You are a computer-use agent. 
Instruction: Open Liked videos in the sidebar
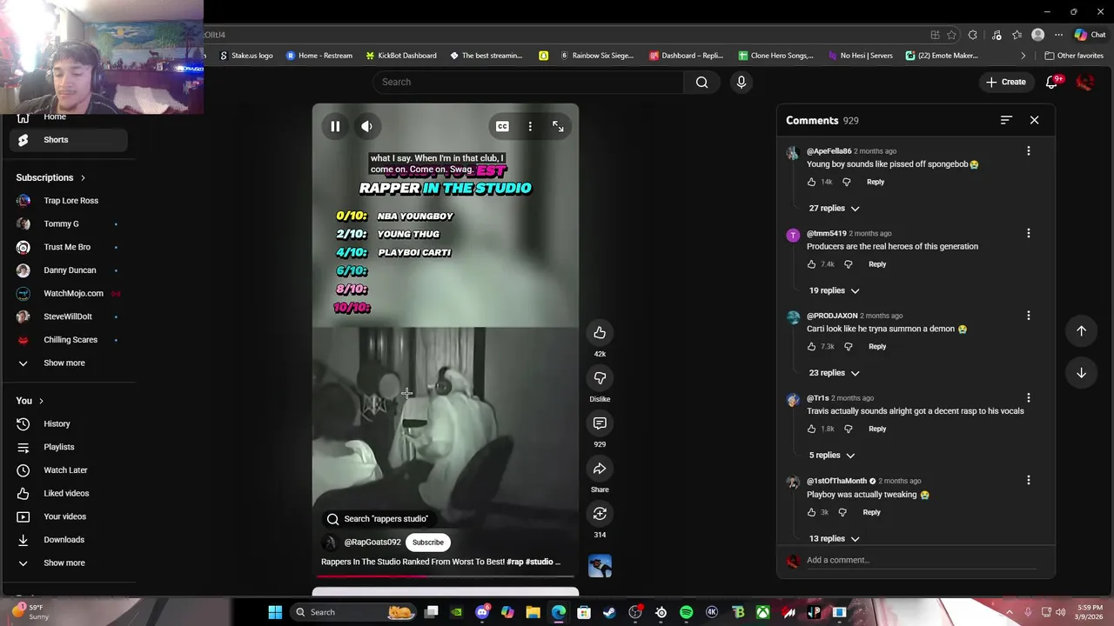(68, 494)
